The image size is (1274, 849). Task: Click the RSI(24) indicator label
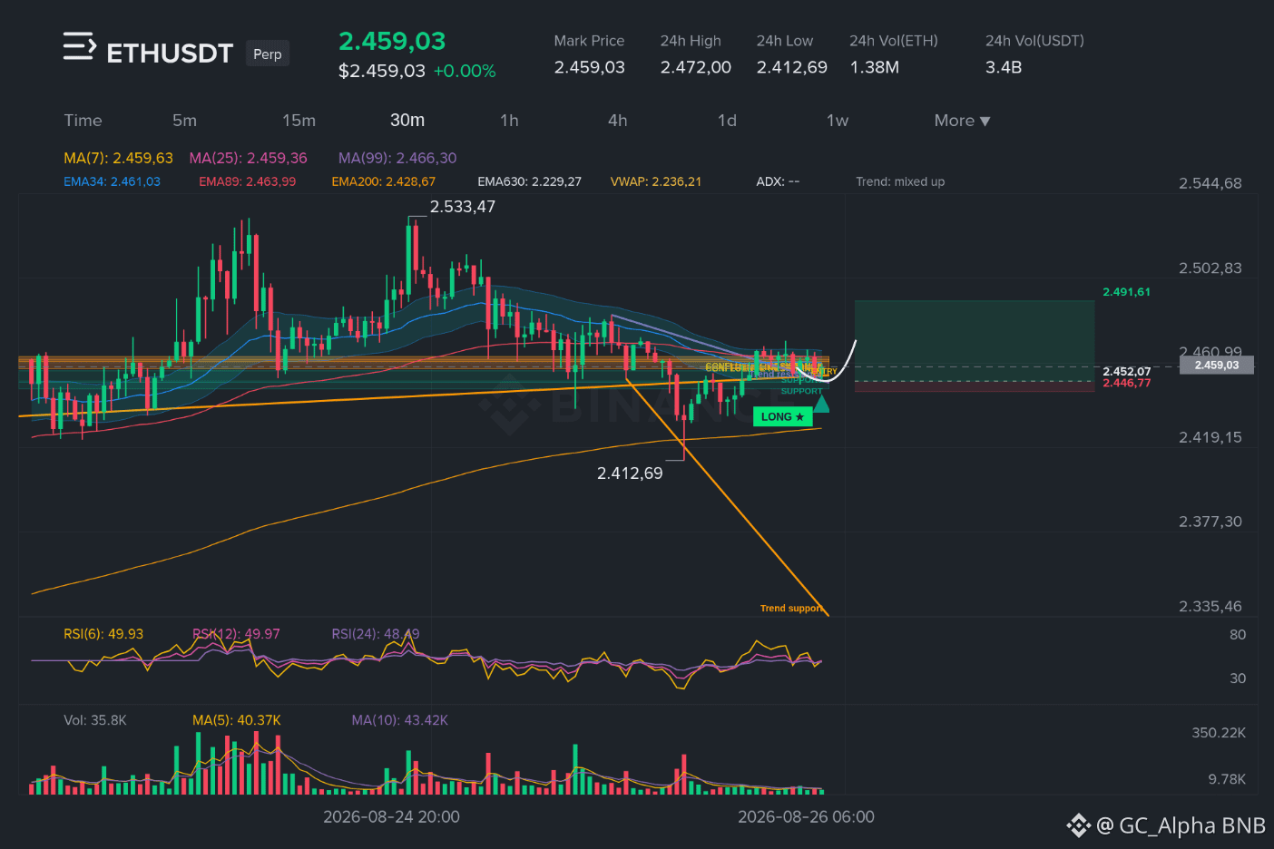click(x=376, y=634)
